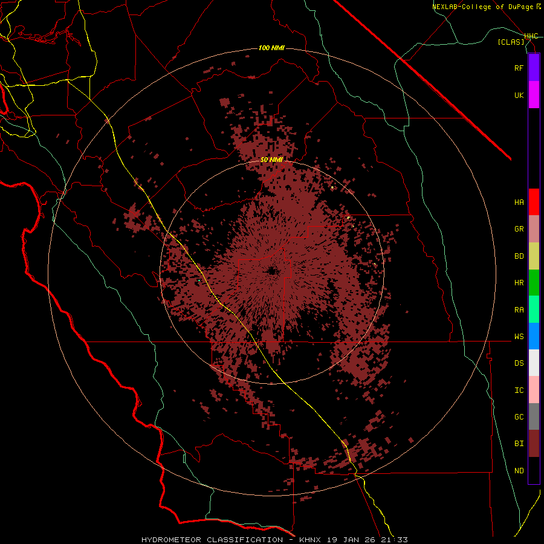Pick the HR green legend swatch
This screenshot has height=544, width=544.
(x=534, y=282)
